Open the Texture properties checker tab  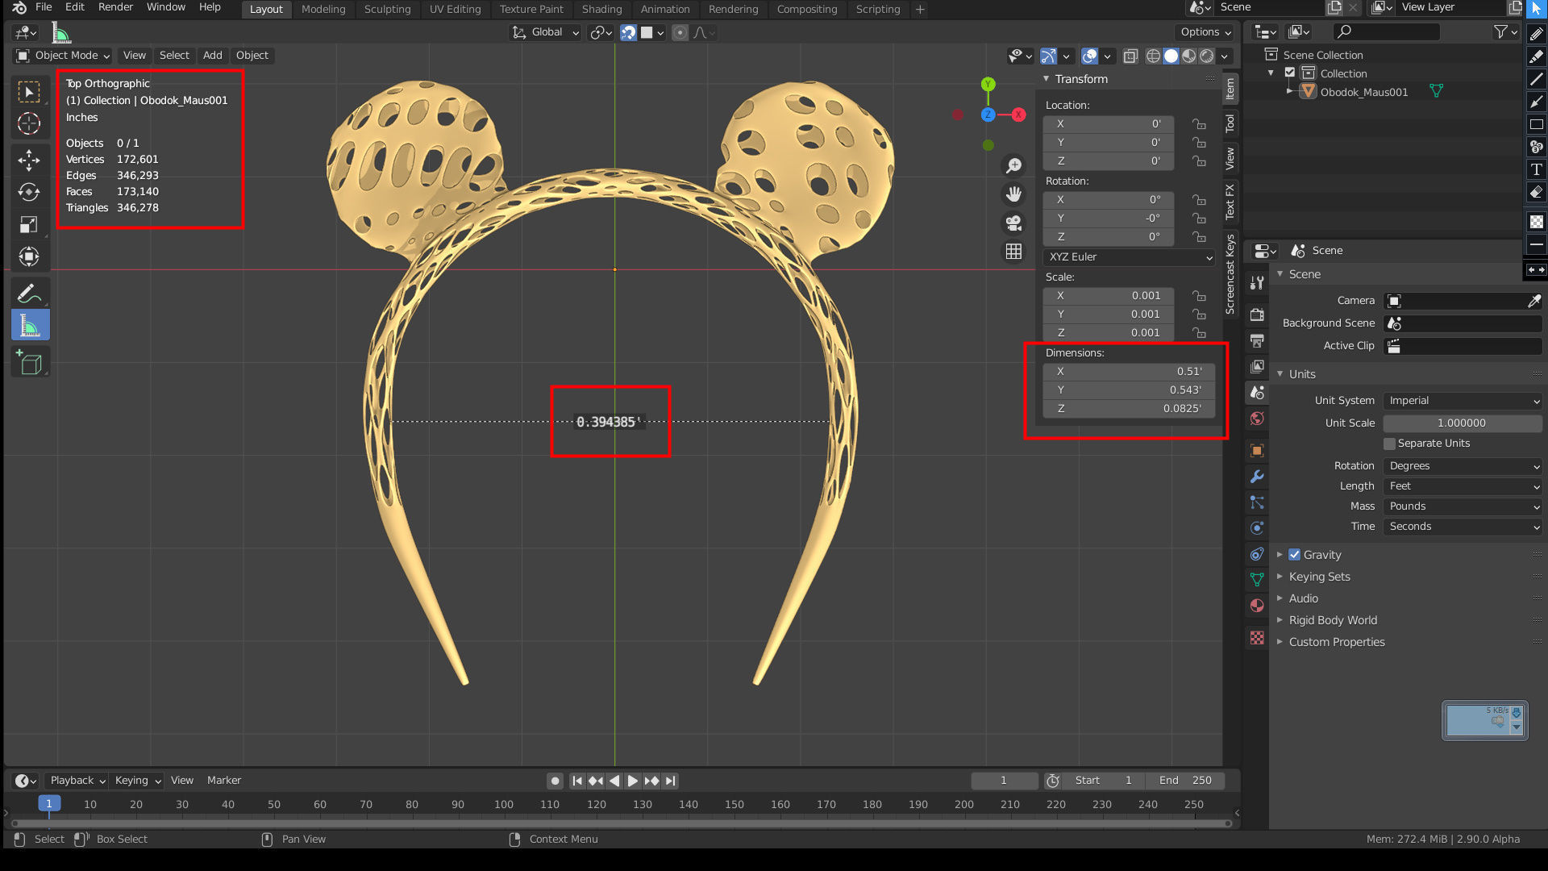[x=1257, y=638]
